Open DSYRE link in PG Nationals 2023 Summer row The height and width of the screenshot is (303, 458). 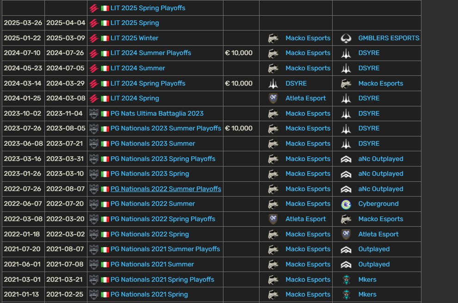(x=369, y=143)
